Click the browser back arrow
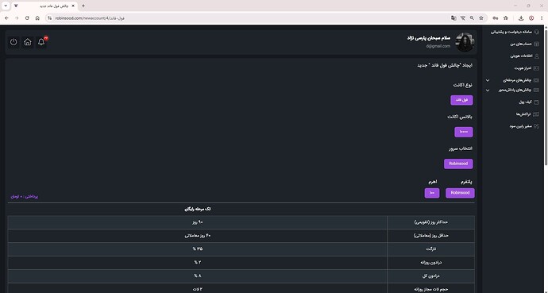Screen dimensions: 548x293 [x=6, y=18]
